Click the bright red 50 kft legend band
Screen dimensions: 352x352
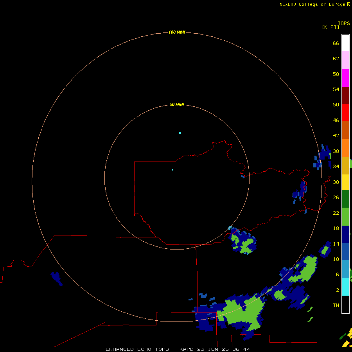345,113
